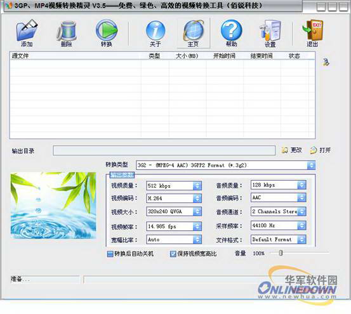Viewport: 351px width, 314px height.
Task: Open the 设置 (Settings) computer icon
Action: click(270, 30)
